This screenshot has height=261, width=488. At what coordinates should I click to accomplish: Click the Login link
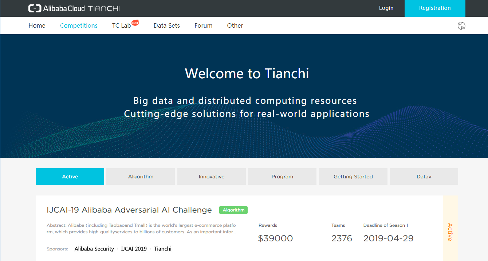(386, 8)
